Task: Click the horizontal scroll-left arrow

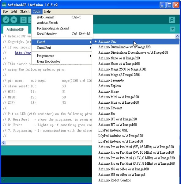Action: point(3,143)
